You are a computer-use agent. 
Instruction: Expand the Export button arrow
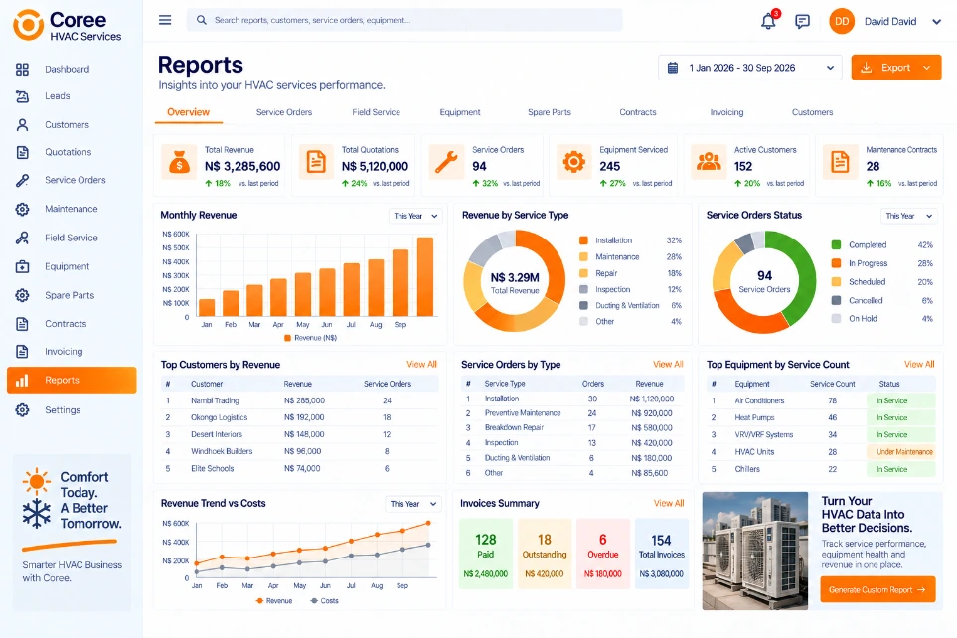pos(927,68)
